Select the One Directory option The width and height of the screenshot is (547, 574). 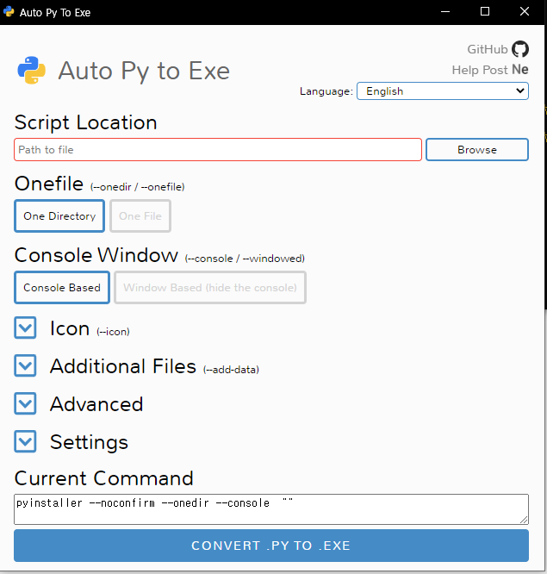pyautogui.click(x=59, y=216)
